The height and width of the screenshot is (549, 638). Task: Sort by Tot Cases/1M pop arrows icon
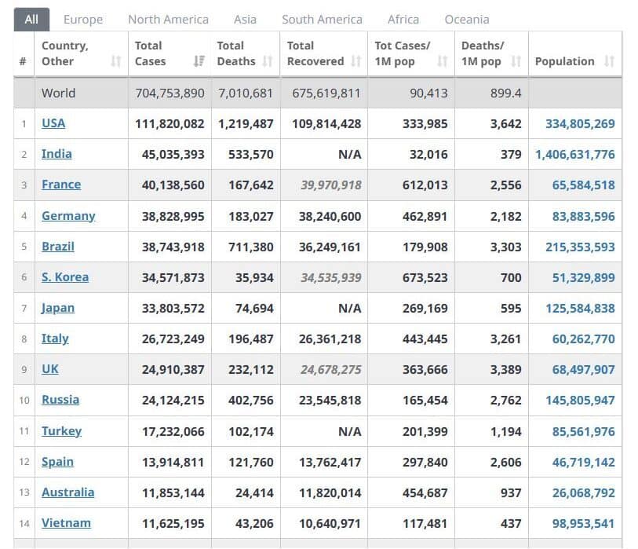(443, 61)
